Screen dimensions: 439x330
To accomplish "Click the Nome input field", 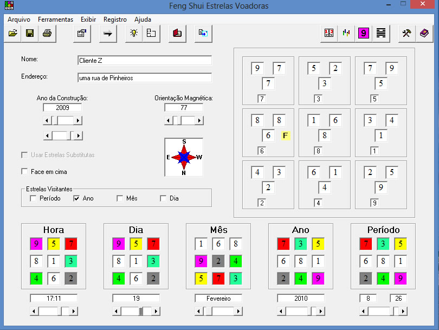I will pyautogui.click(x=145, y=61).
